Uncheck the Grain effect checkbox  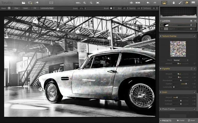pos(194,92)
